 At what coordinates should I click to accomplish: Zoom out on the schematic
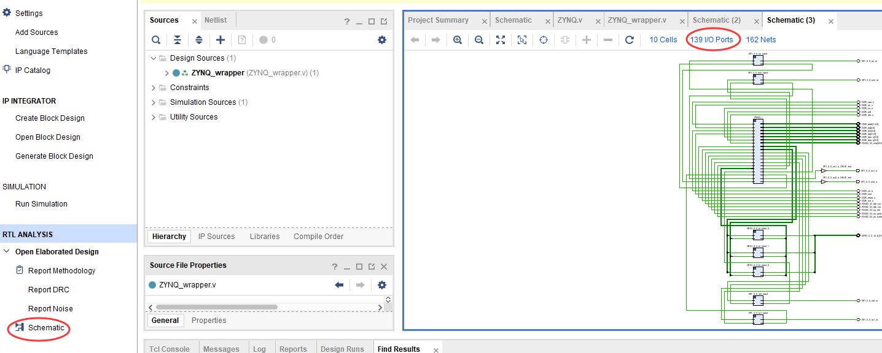point(478,40)
